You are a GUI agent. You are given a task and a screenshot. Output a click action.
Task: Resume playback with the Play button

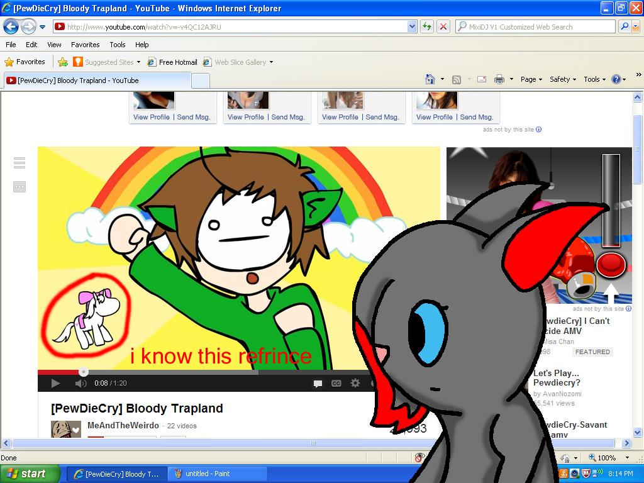click(x=55, y=383)
